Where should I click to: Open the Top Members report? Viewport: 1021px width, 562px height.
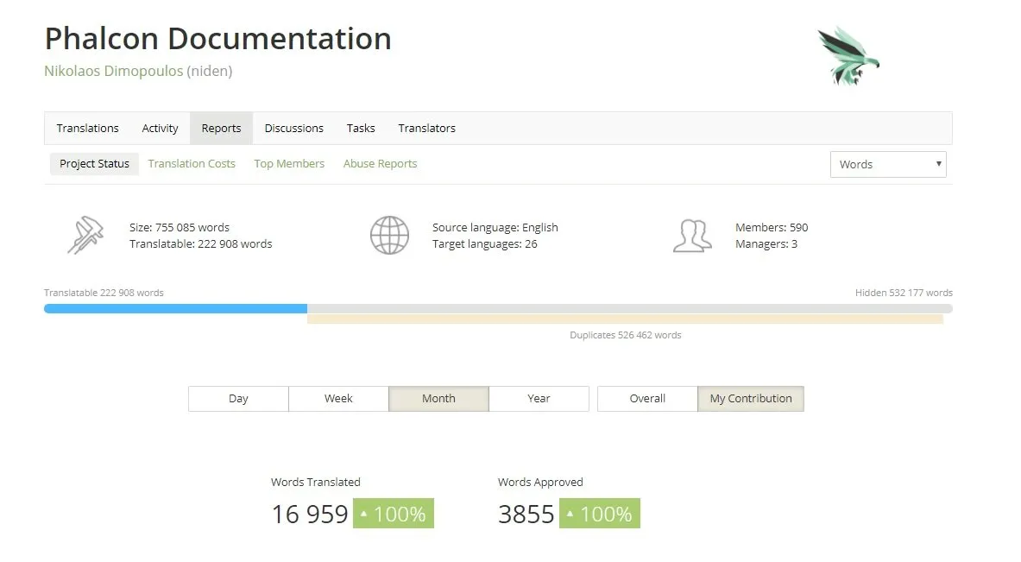[289, 163]
